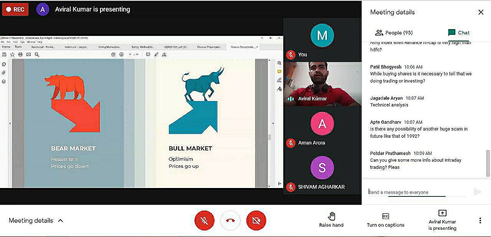Click the send message arrow icon
Image resolution: width=491 pixels, height=237 pixels.
click(x=478, y=192)
